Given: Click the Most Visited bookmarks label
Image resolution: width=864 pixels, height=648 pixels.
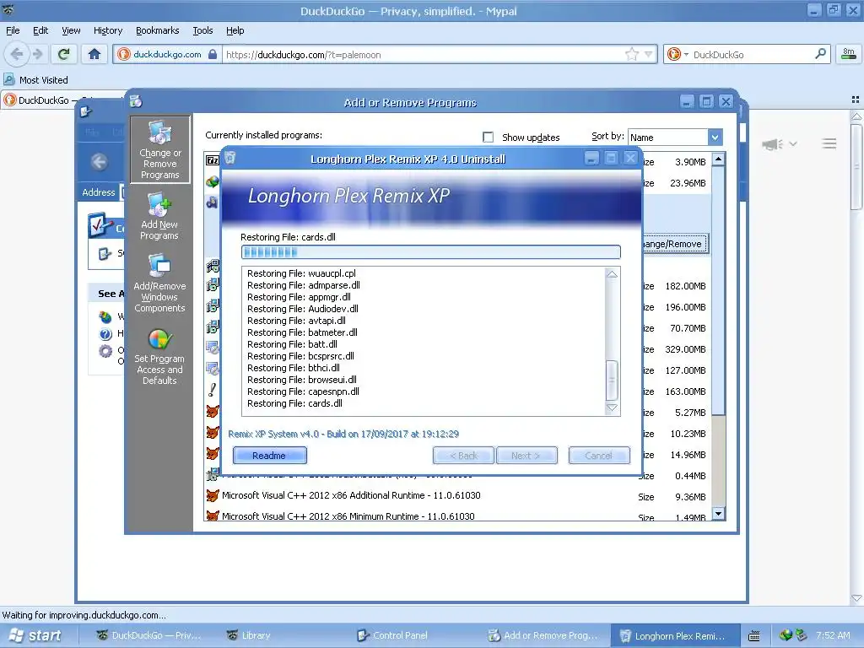Looking at the screenshot, I should pos(44,80).
